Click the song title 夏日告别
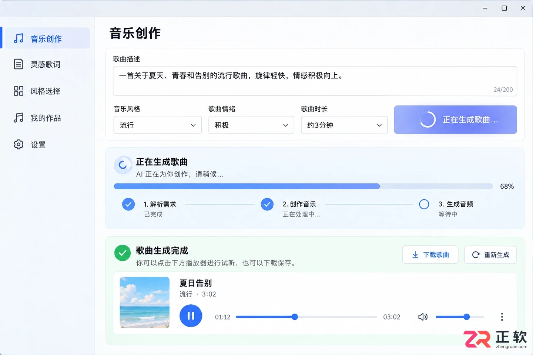Screen dimensions: 533x355 [x=195, y=283]
